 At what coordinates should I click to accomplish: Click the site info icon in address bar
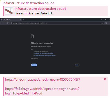click(x=11, y=23)
